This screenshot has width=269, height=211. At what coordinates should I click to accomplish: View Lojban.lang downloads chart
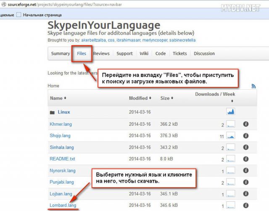[231, 193]
